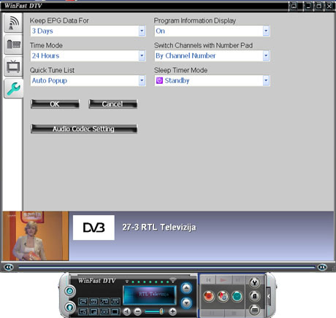Expand the Time Mode dropdown

tap(142, 55)
